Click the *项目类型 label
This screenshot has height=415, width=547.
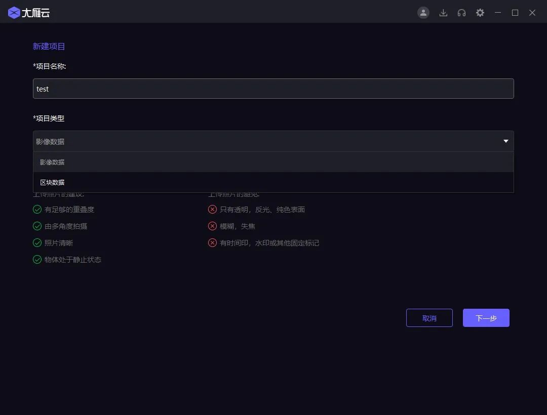[x=49, y=118]
